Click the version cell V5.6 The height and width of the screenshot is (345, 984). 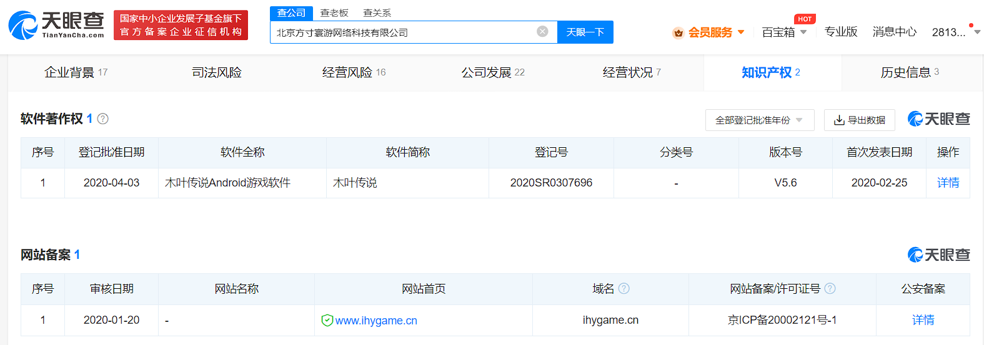tap(785, 183)
